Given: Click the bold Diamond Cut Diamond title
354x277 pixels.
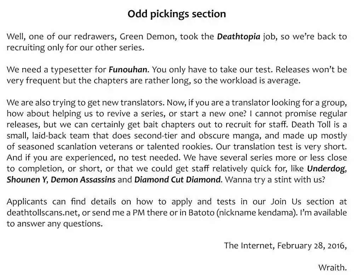Looking at the screenshot, I should pyautogui.click(x=177, y=180).
